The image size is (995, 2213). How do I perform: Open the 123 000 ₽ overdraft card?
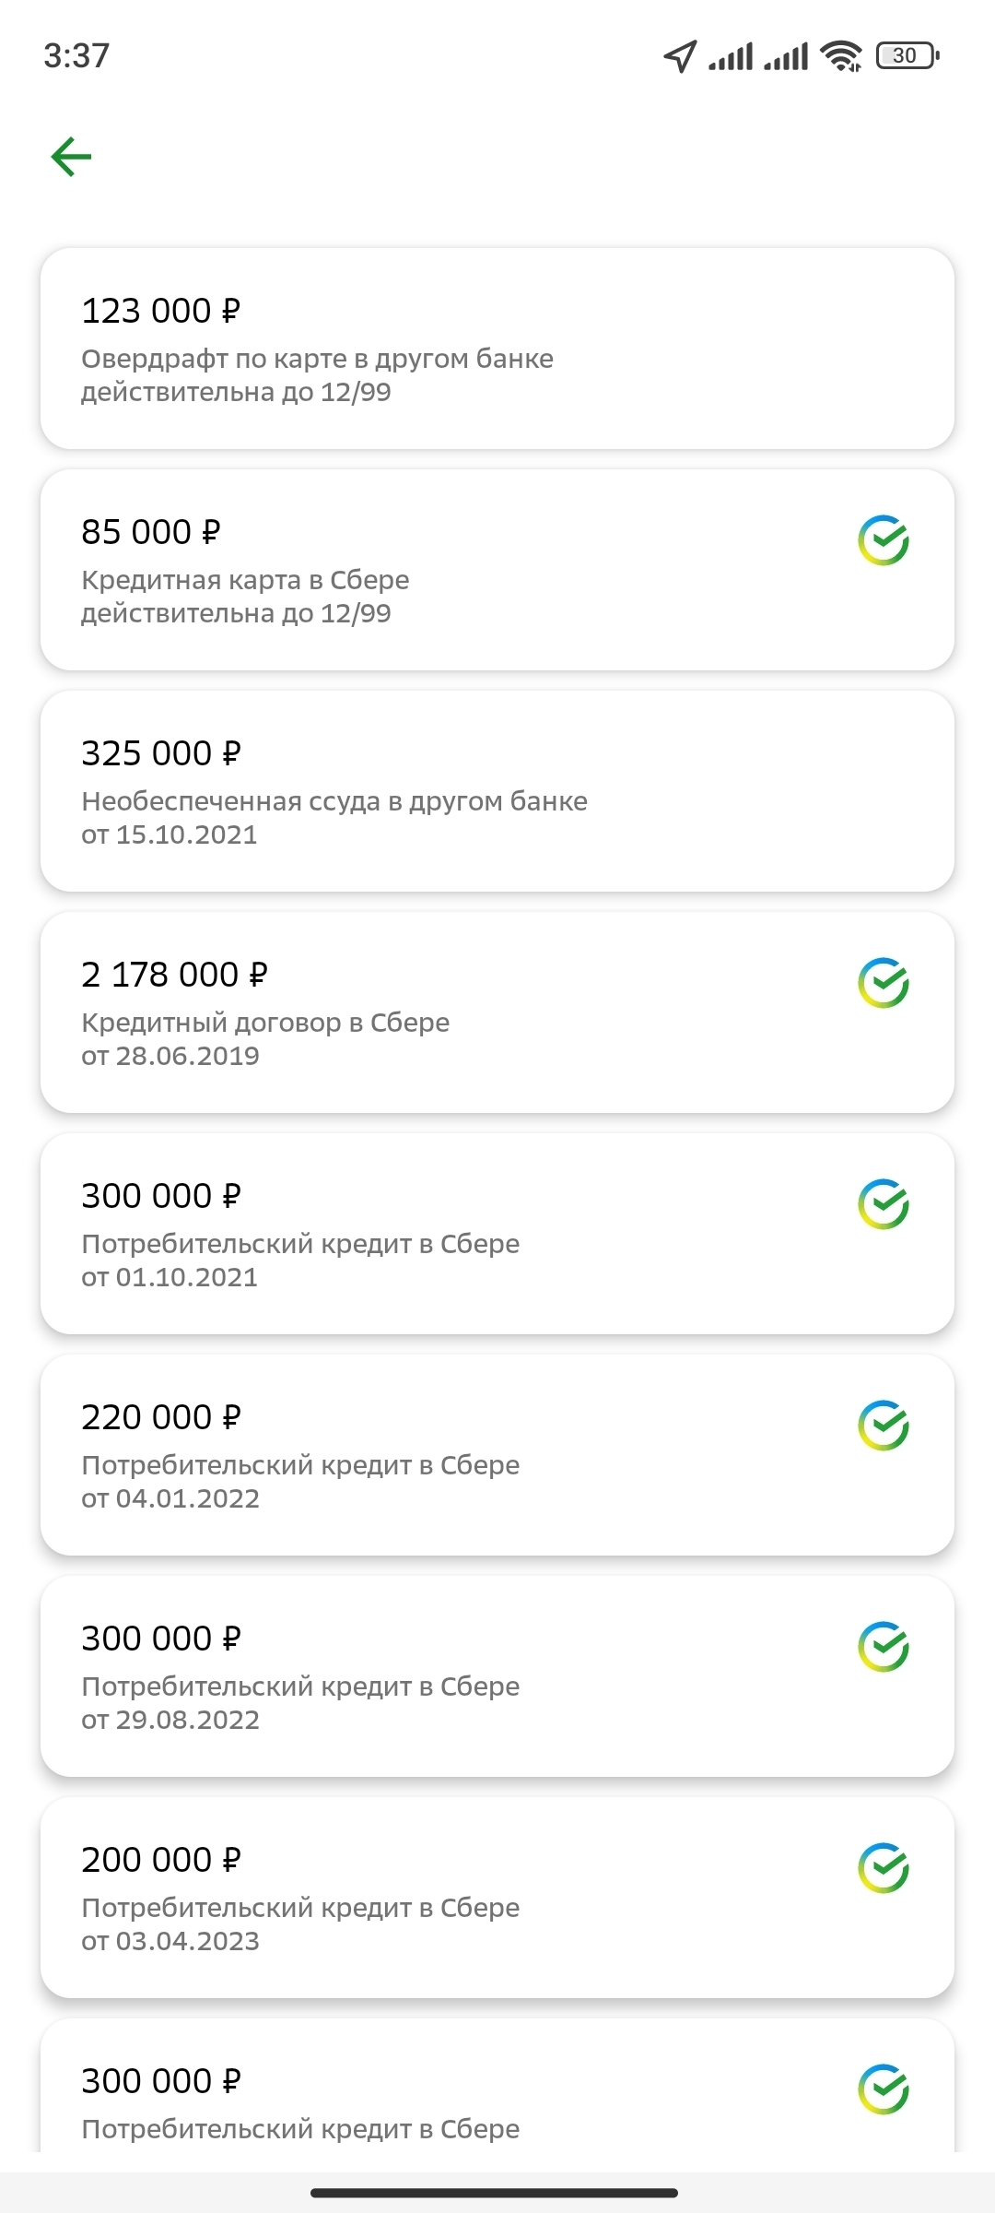point(497,349)
